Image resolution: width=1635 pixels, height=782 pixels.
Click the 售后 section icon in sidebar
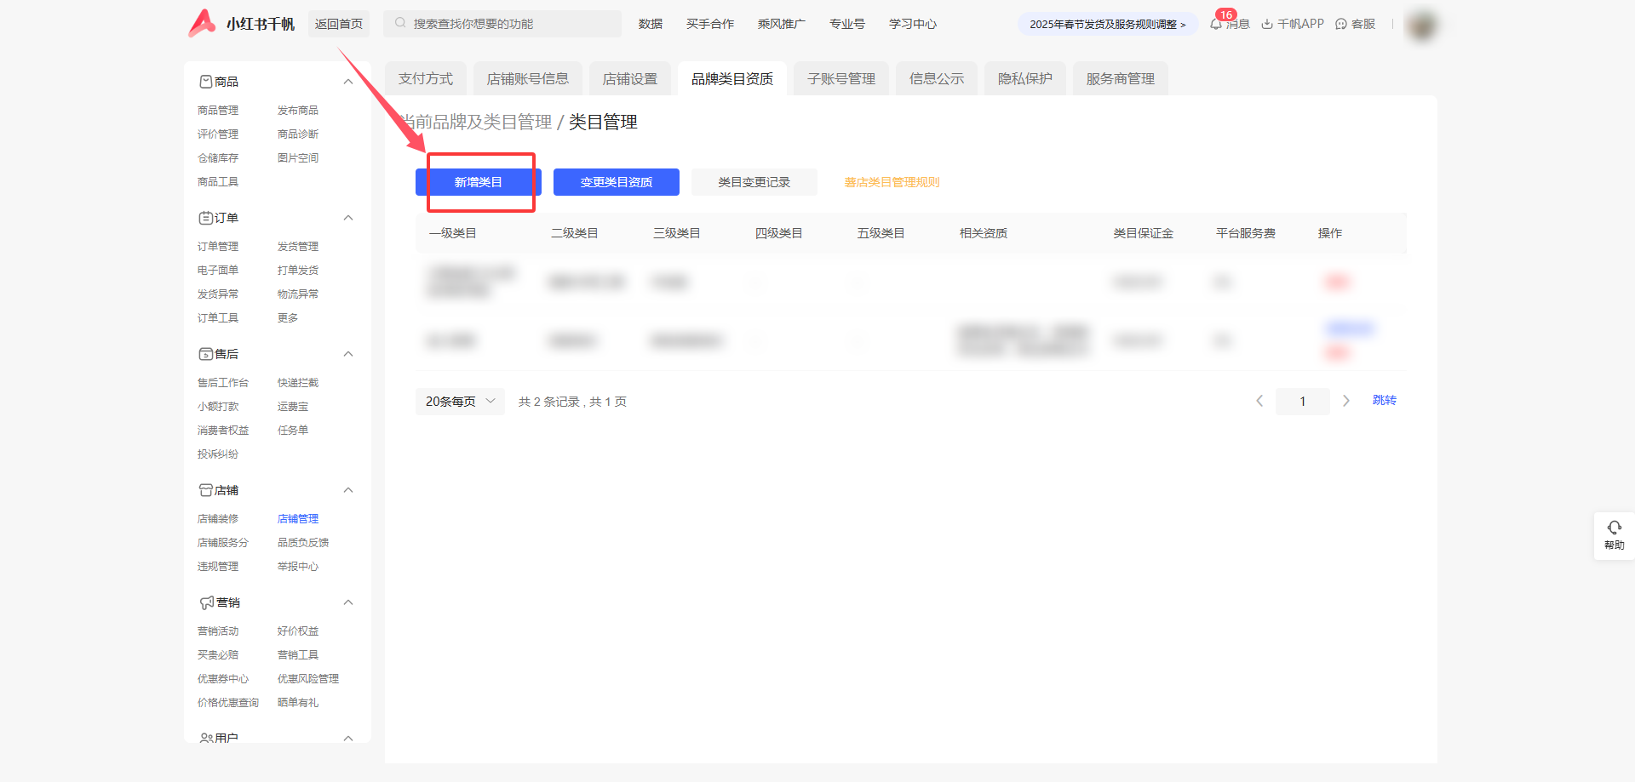pyautogui.click(x=206, y=354)
